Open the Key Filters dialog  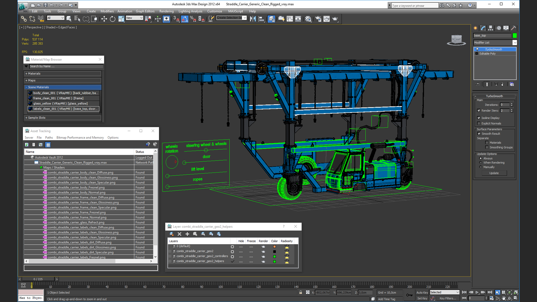pyautogui.click(x=447, y=298)
